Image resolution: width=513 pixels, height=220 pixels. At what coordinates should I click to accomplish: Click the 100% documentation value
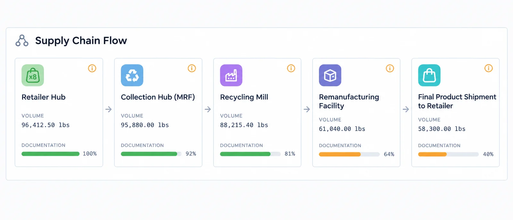(x=90, y=154)
